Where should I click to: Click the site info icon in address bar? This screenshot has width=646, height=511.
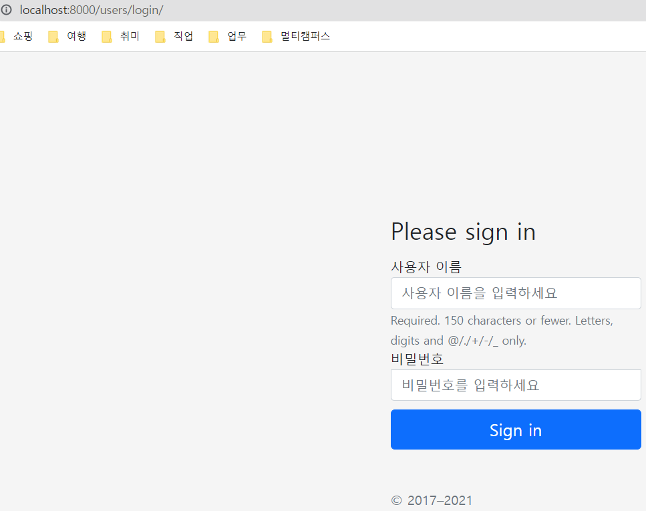[x=6, y=9]
